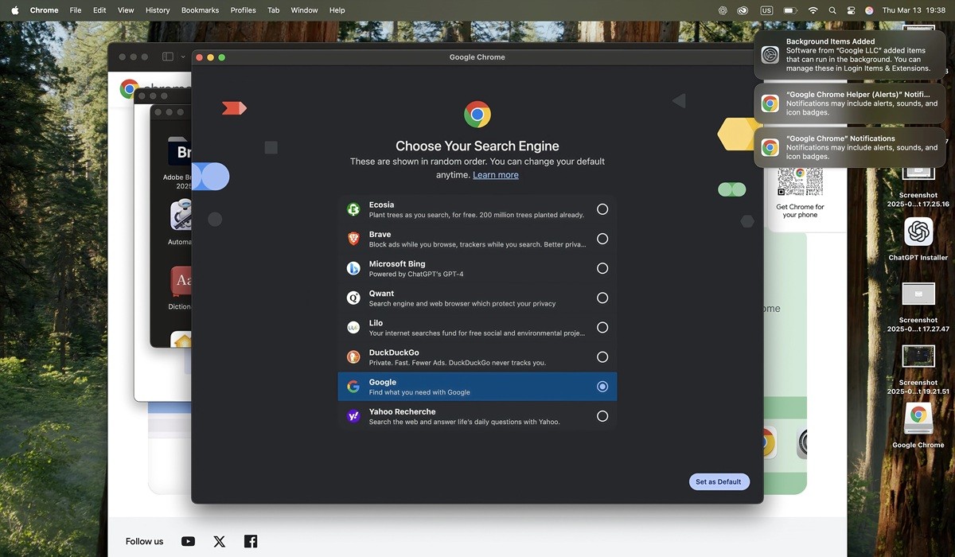This screenshot has height=557, width=955.
Task: Click the Microsoft Bing logo icon
Action: [353, 268]
